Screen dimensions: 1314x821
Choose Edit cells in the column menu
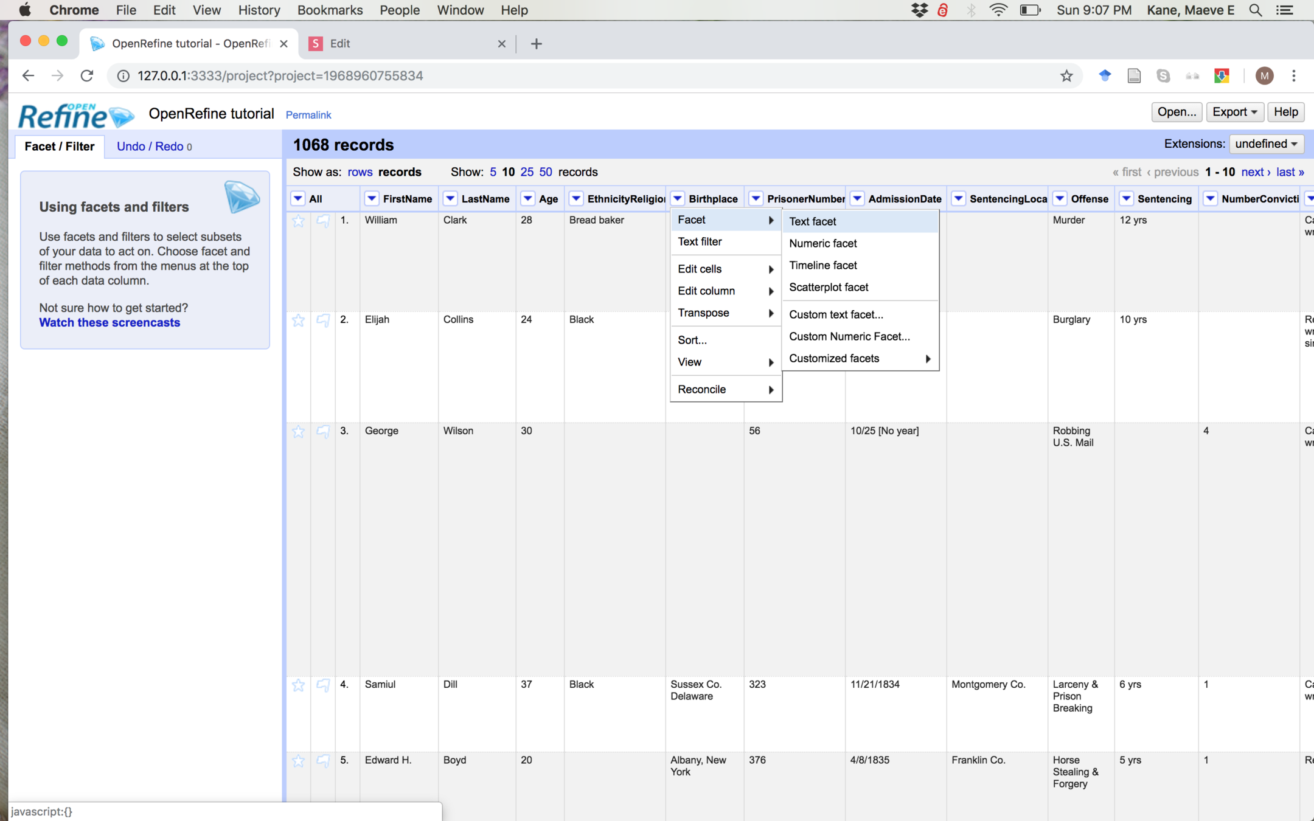(x=700, y=269)
